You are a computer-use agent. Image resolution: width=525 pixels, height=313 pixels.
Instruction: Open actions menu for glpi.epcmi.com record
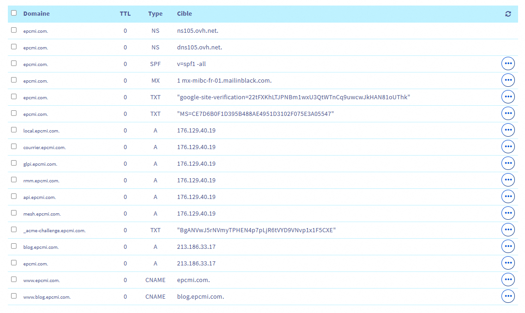coord(508,163)
